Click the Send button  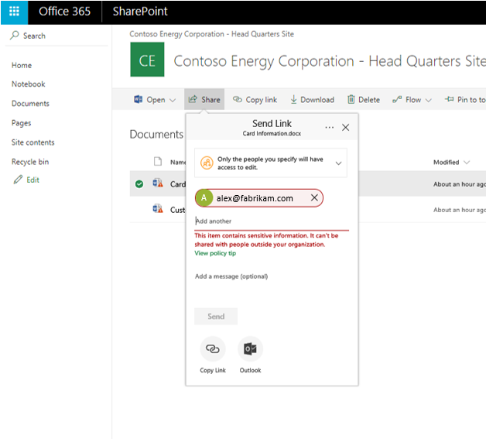click(216, 316)
